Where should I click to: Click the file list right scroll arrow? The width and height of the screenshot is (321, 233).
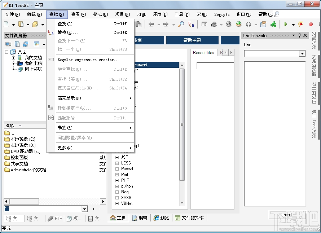[x=103, y=201]
